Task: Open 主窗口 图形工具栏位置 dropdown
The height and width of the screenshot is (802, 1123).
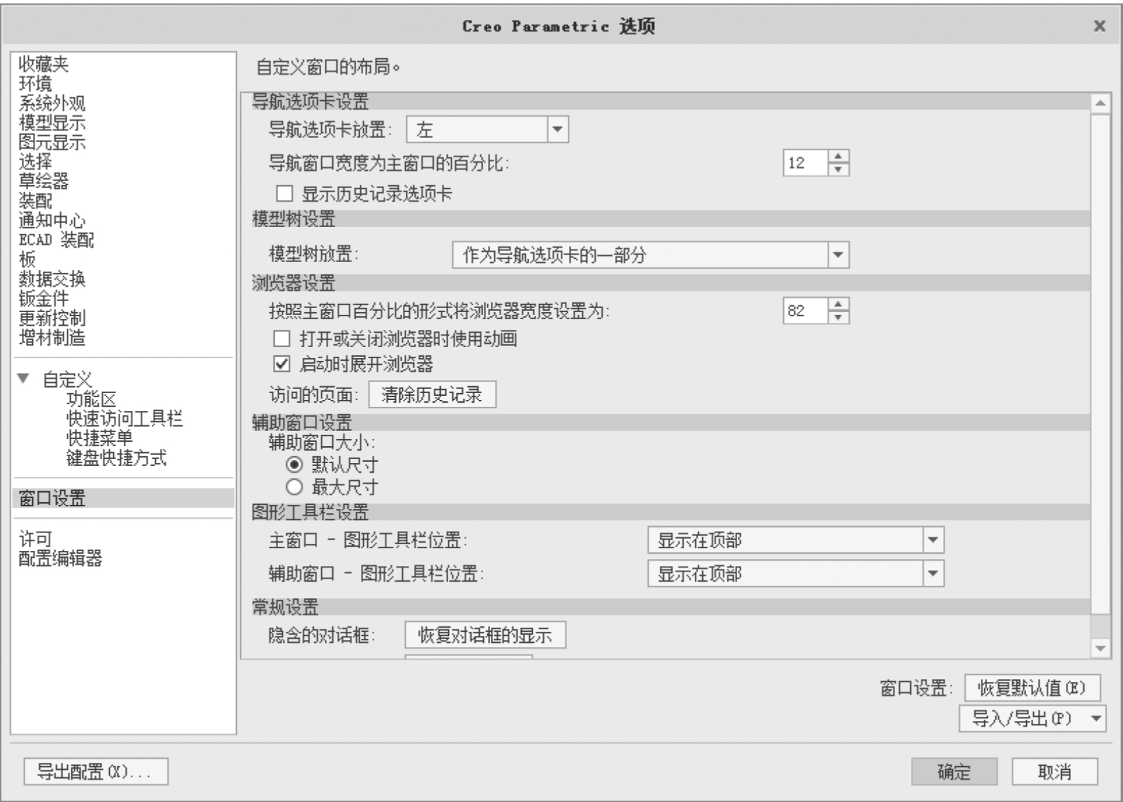Action: [x=796, y=540]
